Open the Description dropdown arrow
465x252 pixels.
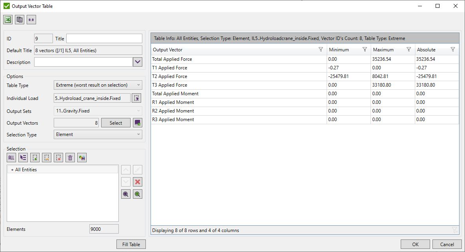pos(138,62)
